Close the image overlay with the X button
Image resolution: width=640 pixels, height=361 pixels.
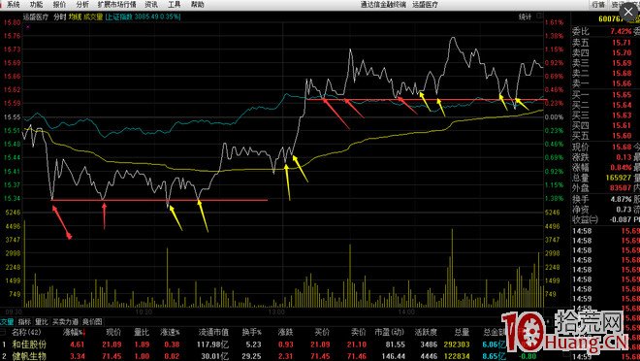(x=628, y=13)
